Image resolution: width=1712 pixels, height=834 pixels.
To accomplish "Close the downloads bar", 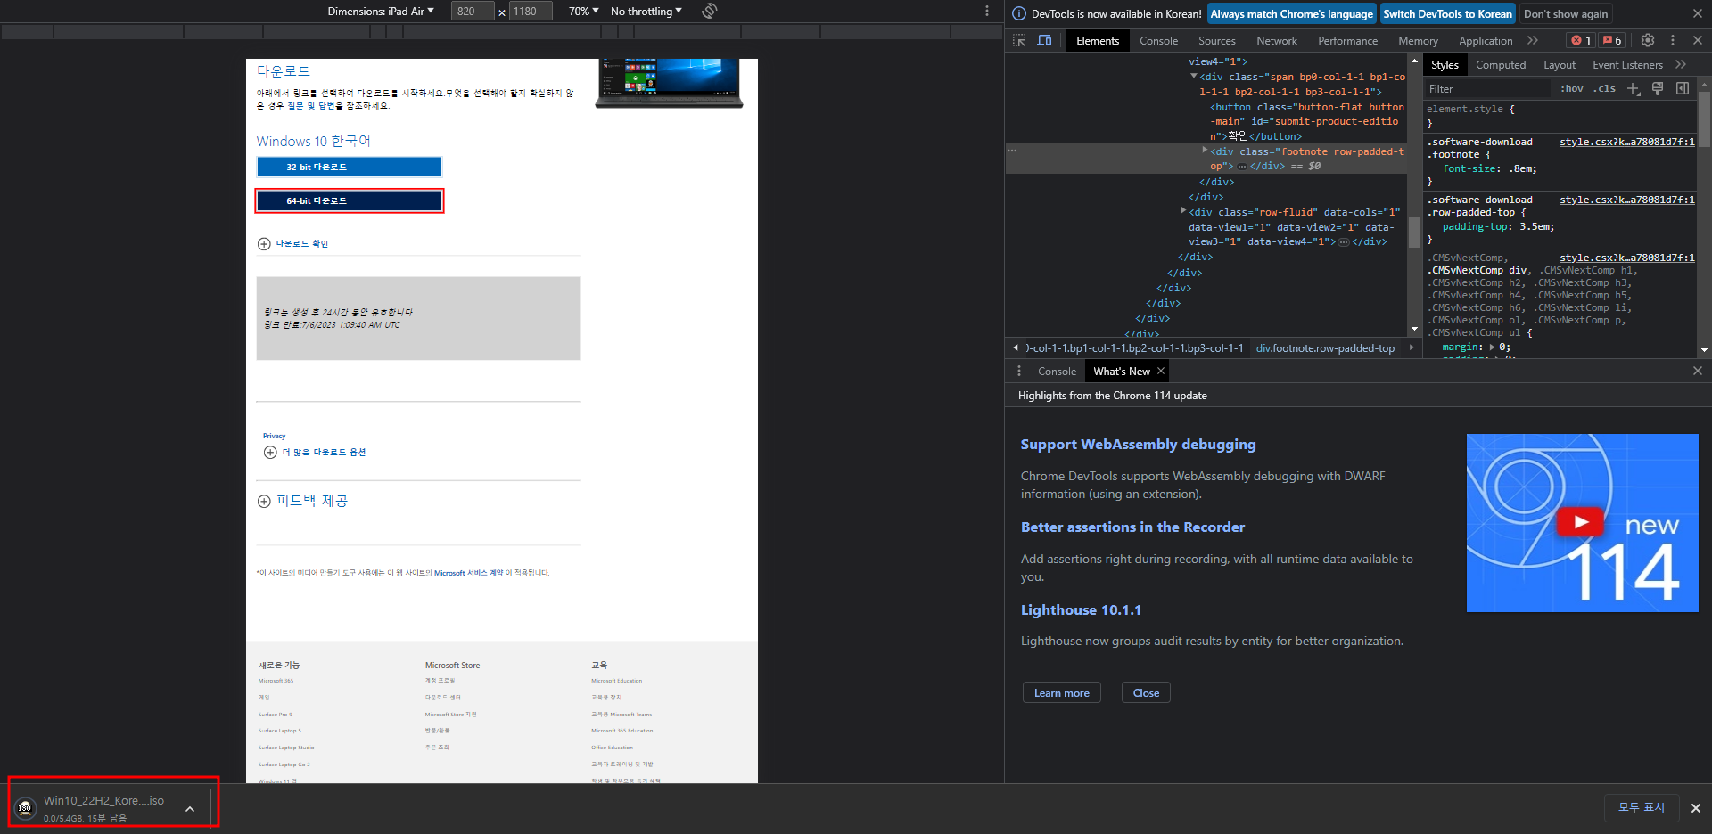I will click(x=1696, y=807).
